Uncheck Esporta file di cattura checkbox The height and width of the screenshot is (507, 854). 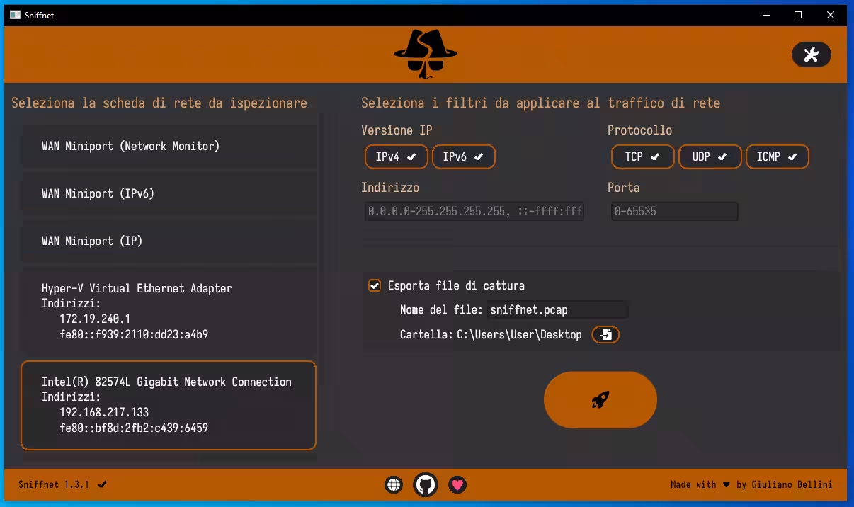tap(375, 285)
